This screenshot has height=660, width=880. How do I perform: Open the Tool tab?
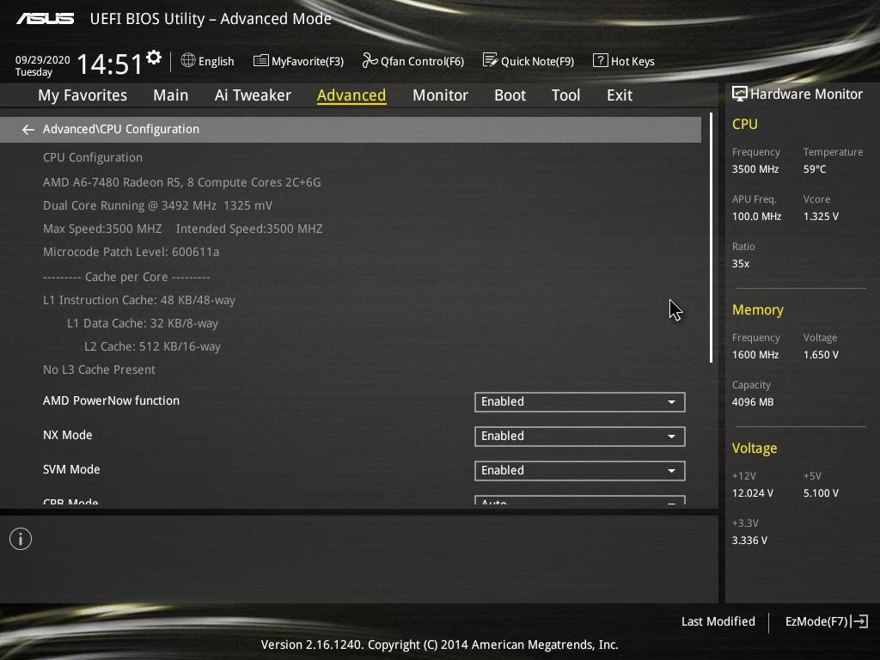point(565,95)
